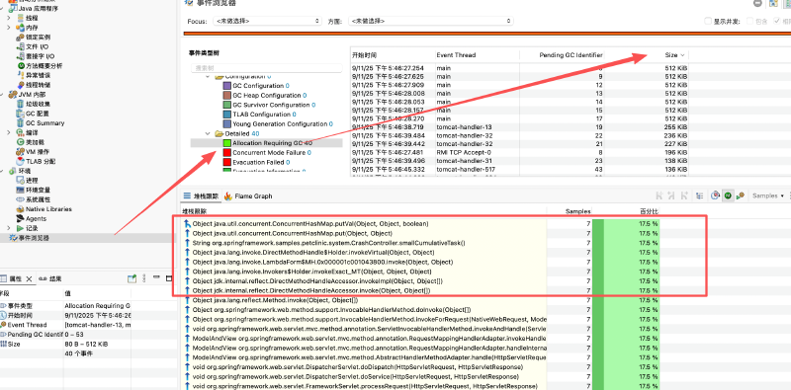The image size is (791, 390).
Task: Click the properties panel export icon
Action: pos(132,278)
